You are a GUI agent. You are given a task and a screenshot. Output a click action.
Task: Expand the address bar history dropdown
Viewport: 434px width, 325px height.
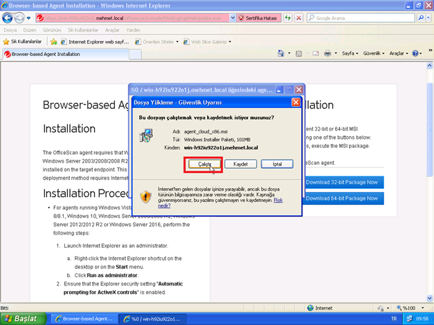233,18
